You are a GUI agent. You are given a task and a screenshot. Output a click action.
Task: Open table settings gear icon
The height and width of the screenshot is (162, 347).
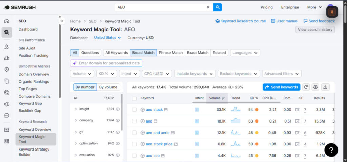pyautogui.click(x=315, y=87)
